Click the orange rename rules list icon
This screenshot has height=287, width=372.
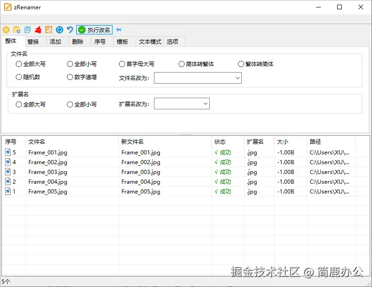(x=49, y=30)
